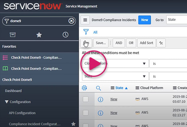Open the list personalize gear icon
The height and width of the screenshot is (127, 187).
(84, 88)
